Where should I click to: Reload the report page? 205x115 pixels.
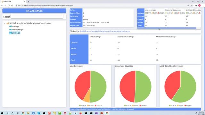coord(9,5)
